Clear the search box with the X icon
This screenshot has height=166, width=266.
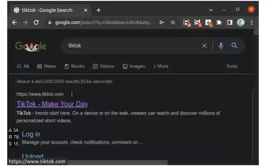[x=204, y=46]
